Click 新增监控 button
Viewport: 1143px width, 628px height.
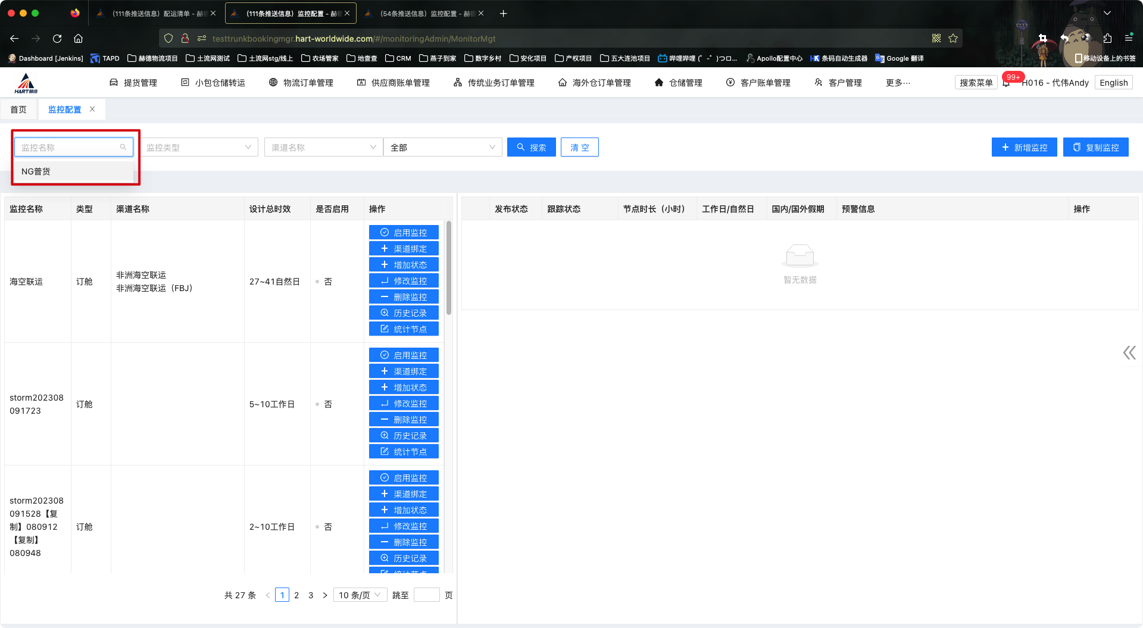1024,148
